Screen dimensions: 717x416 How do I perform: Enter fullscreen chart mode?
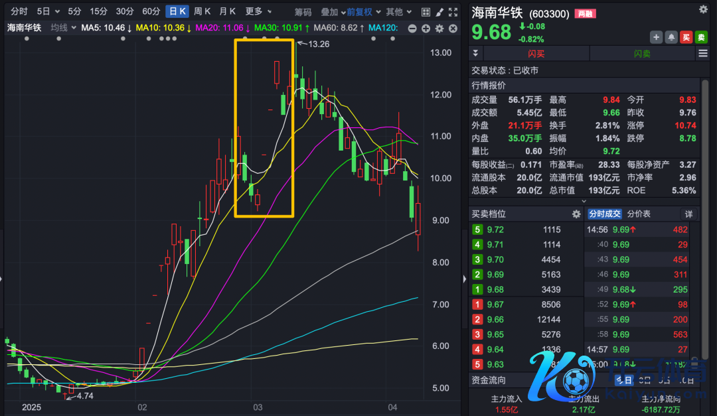click(x=453, y=12)
